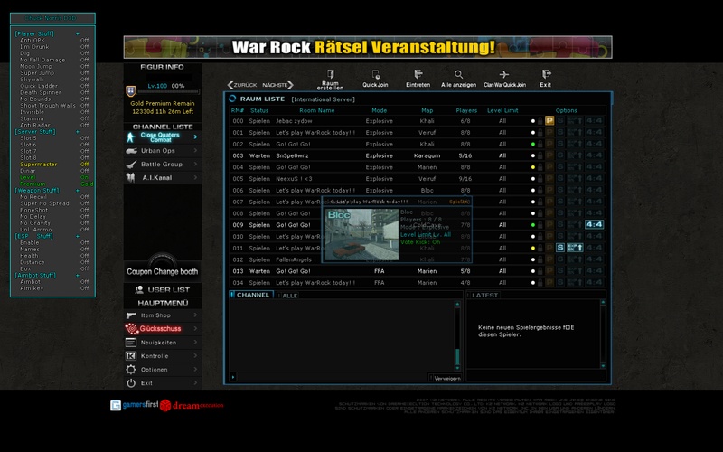Click the Quick Join icon

[x=375, y=74]
